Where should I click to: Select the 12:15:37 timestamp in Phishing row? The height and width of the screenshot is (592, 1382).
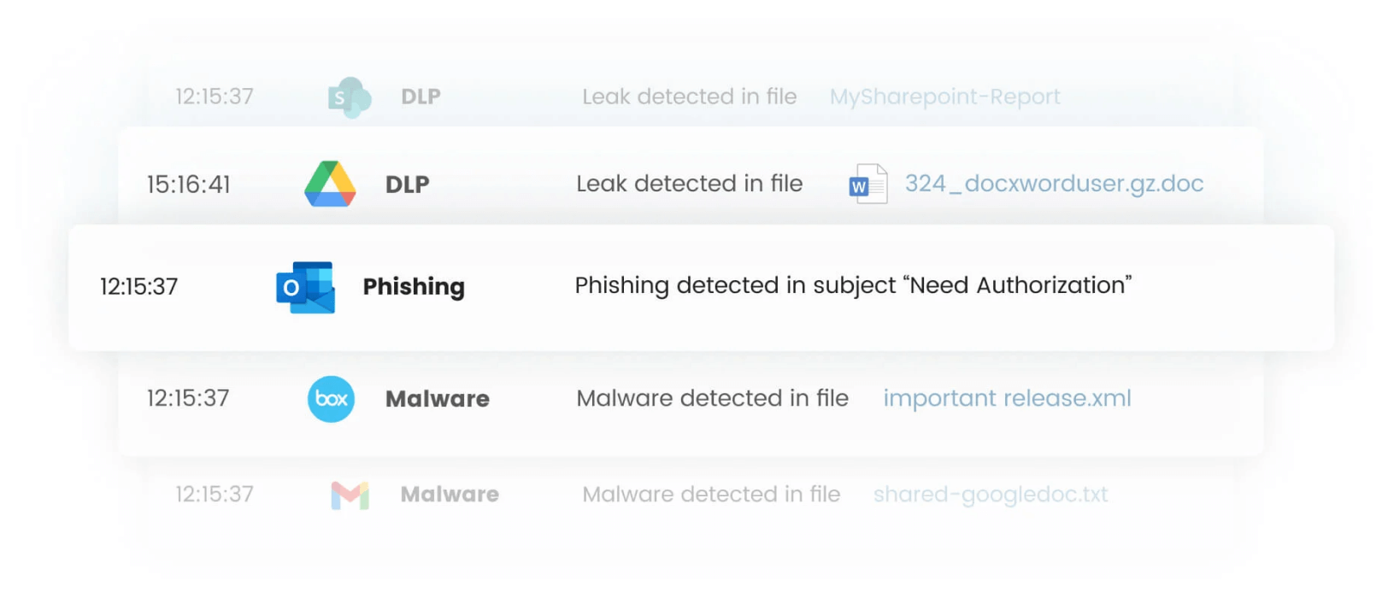[x=139, y=286]
